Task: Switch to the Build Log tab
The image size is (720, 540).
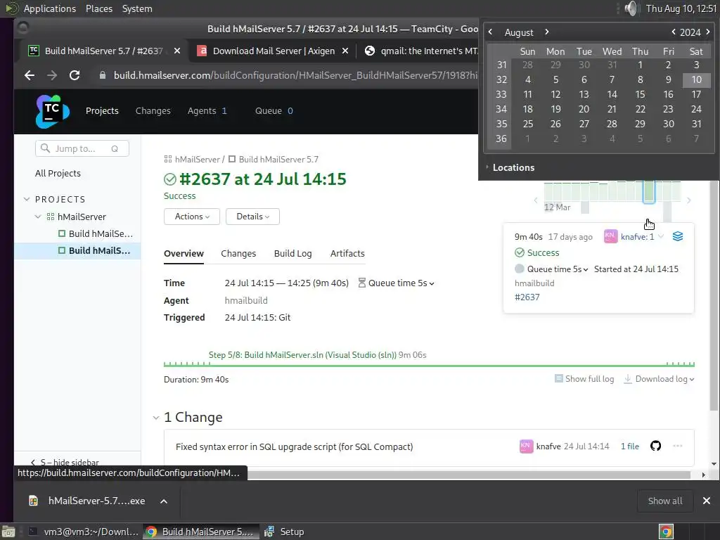Action: click(293, 253)
